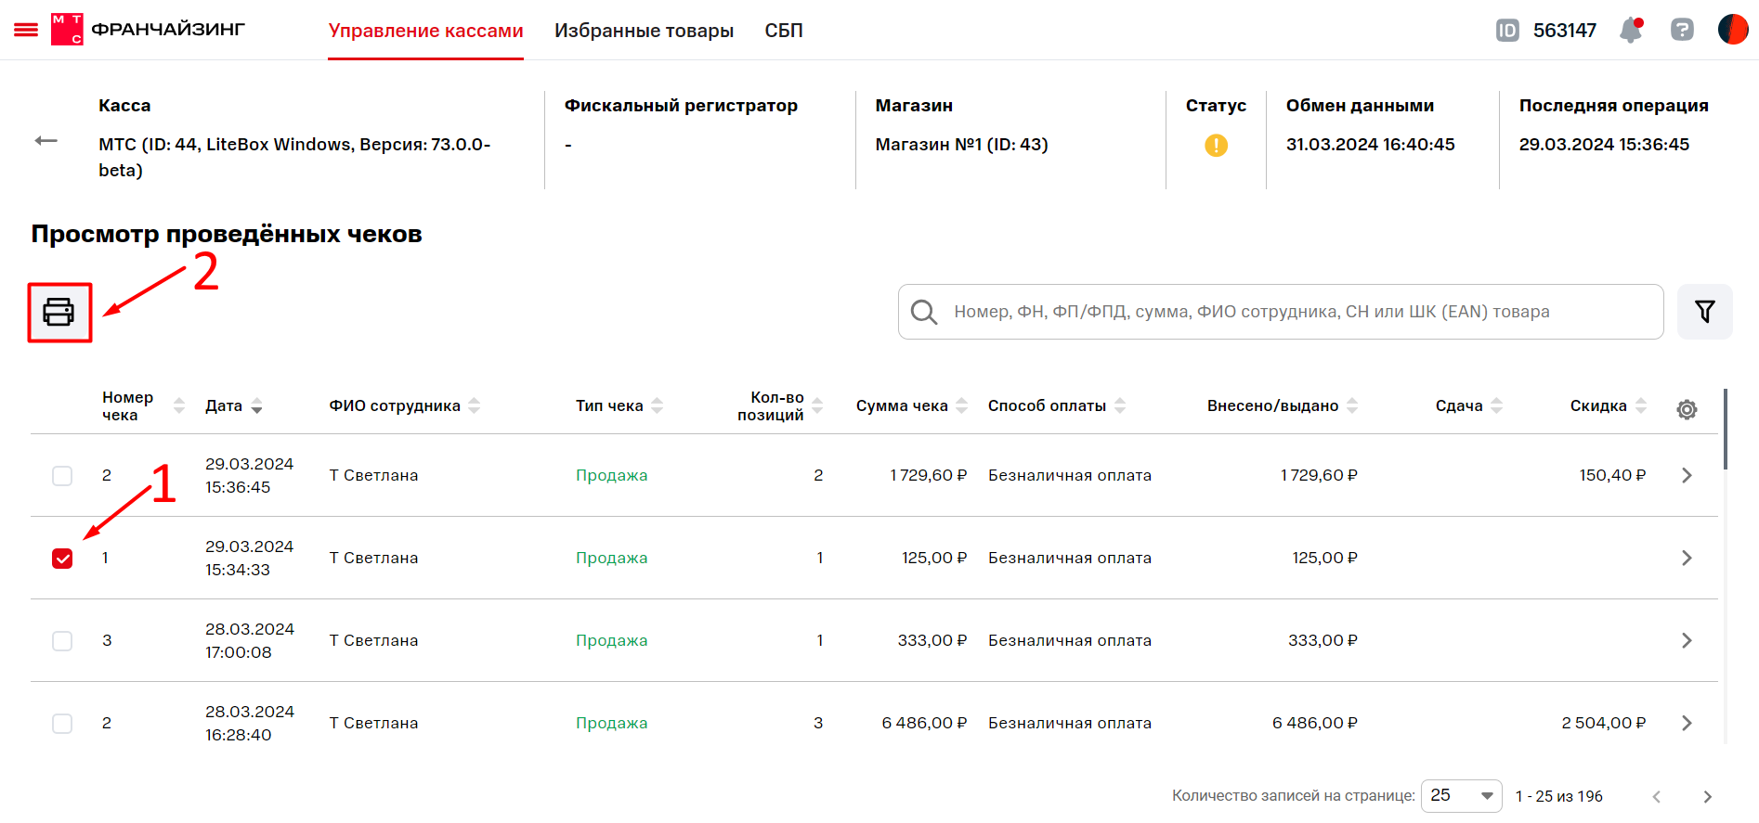This screenshot has width=1759, height=823.
Task: Open records per page dropdown
Action: [1461, 796]
